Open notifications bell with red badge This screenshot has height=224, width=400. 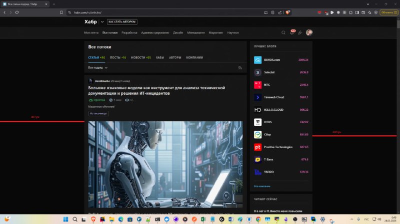[292, 32]
